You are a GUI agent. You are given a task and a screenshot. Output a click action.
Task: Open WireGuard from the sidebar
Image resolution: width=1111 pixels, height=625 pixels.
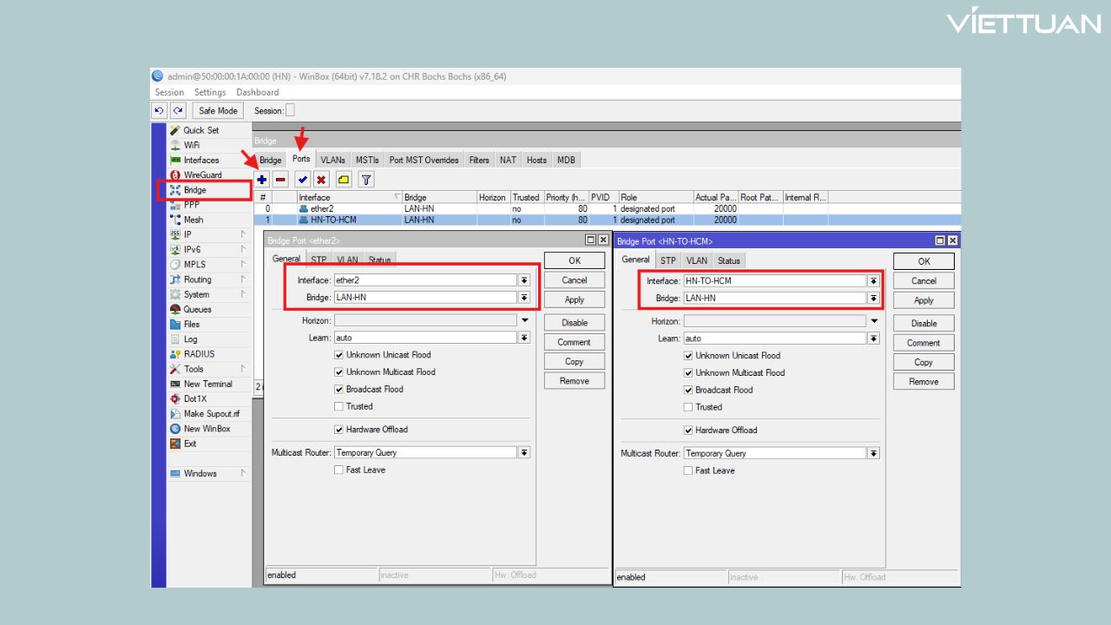pyautogui.click(x=202, y=175)
